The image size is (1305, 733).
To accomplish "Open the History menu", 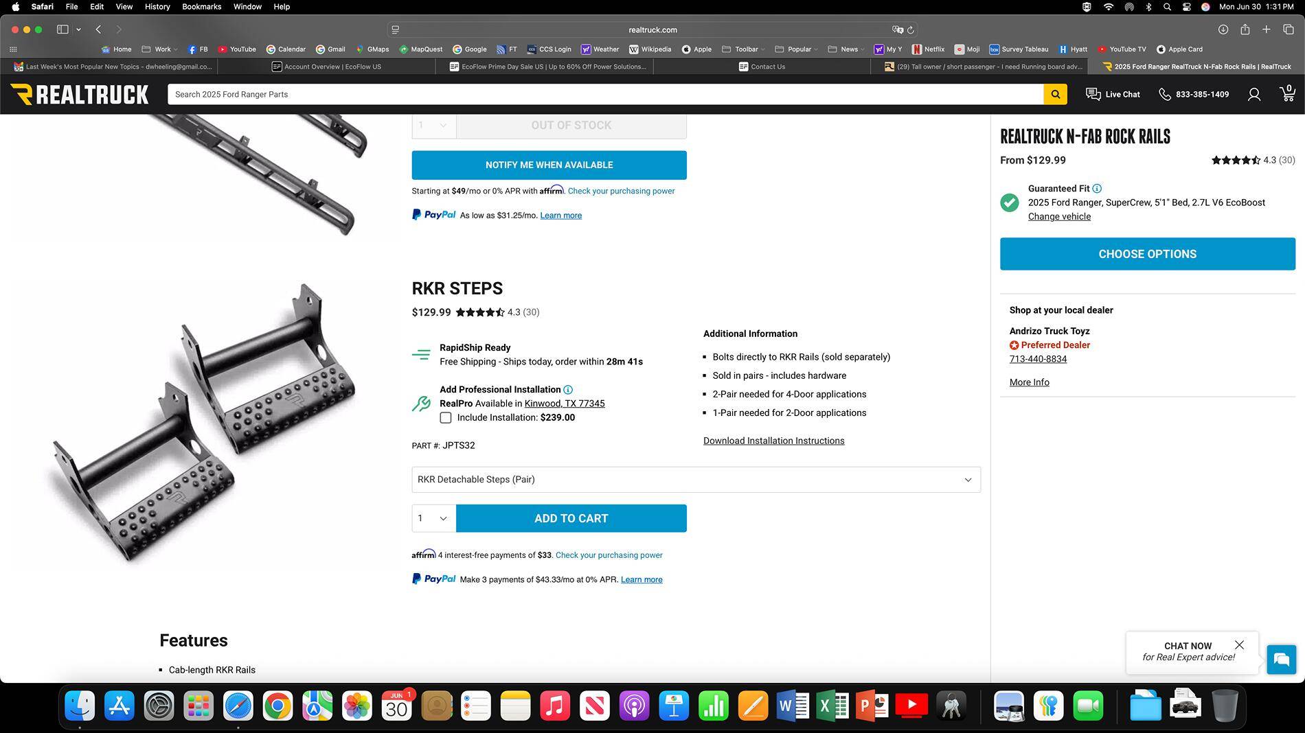I will (x=157, y=7).
